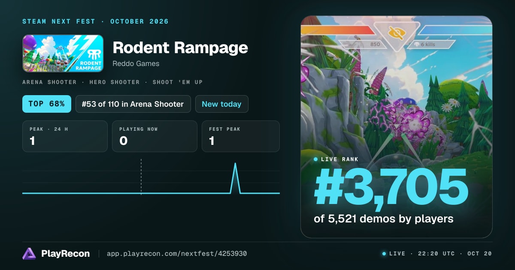Image resolution: width=515 pixels, height=270 pixels.
Task: Click the 'of 5,521 demos by players' text
Action: click(x=384, y=219)
